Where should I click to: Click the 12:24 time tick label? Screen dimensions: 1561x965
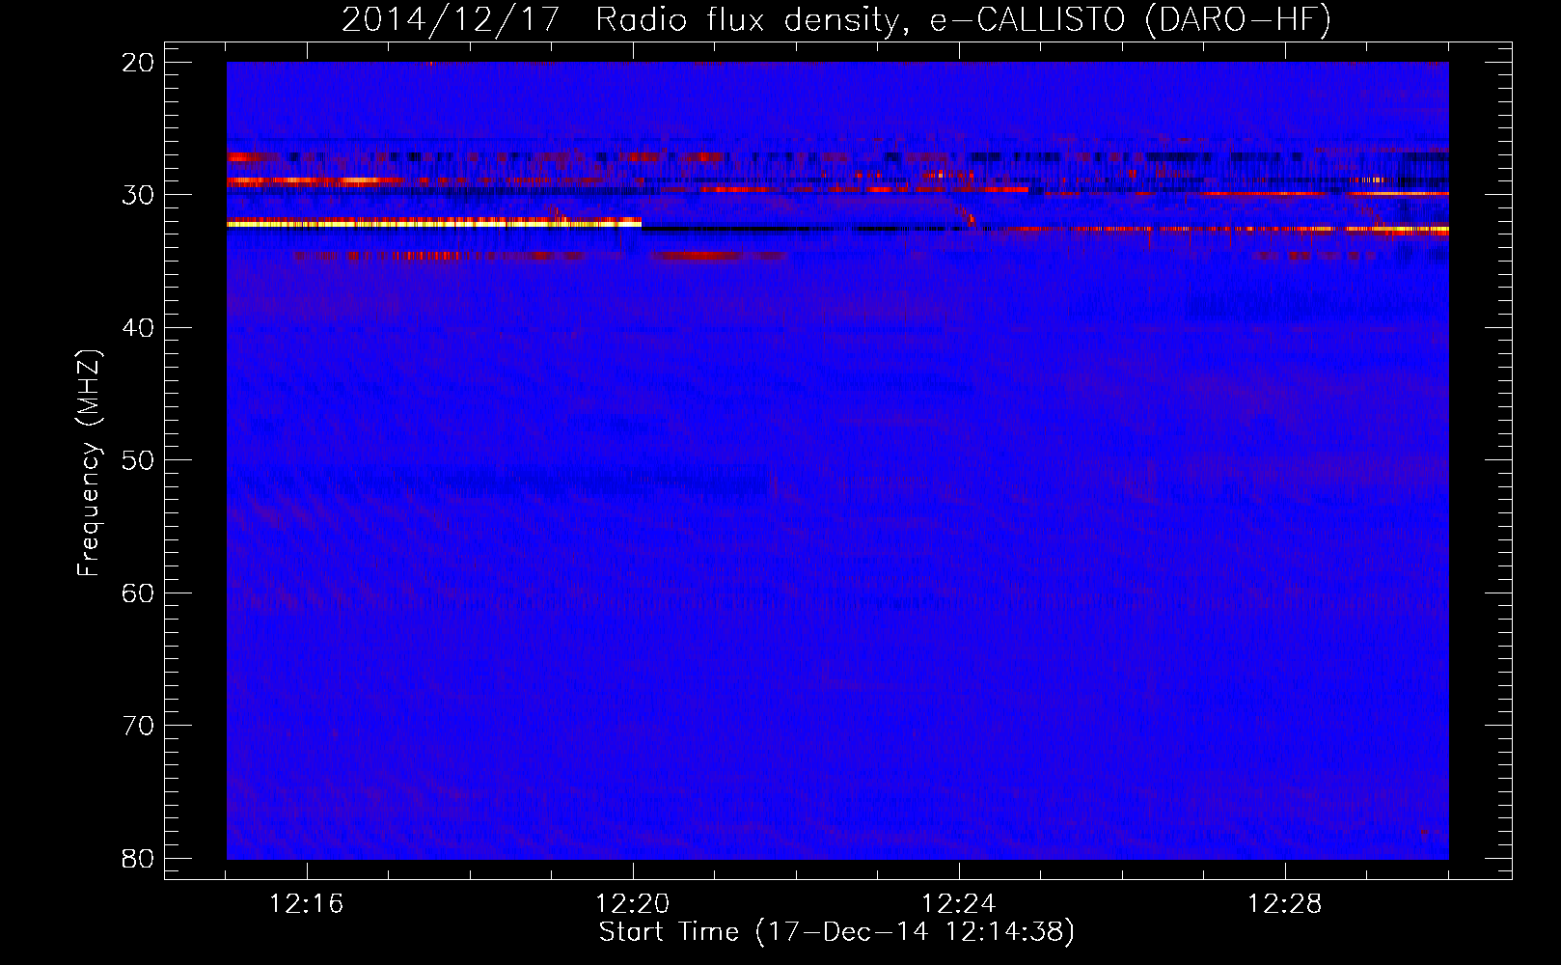959,904
